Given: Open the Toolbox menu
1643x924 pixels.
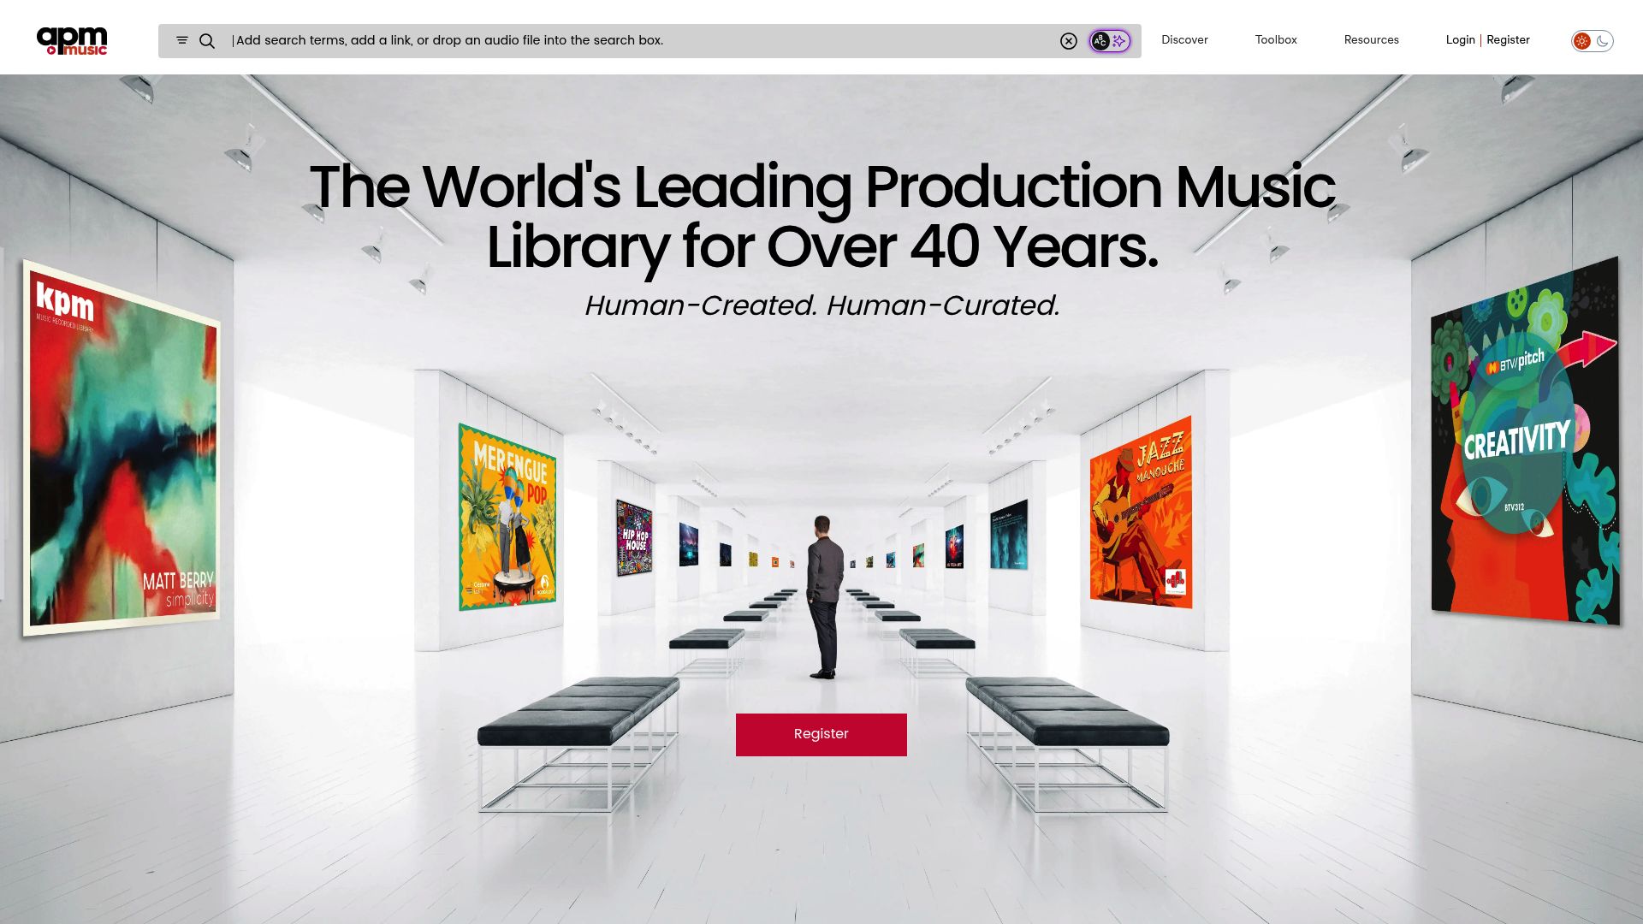Looking at the screenshot, I should tap(1275, 39).
